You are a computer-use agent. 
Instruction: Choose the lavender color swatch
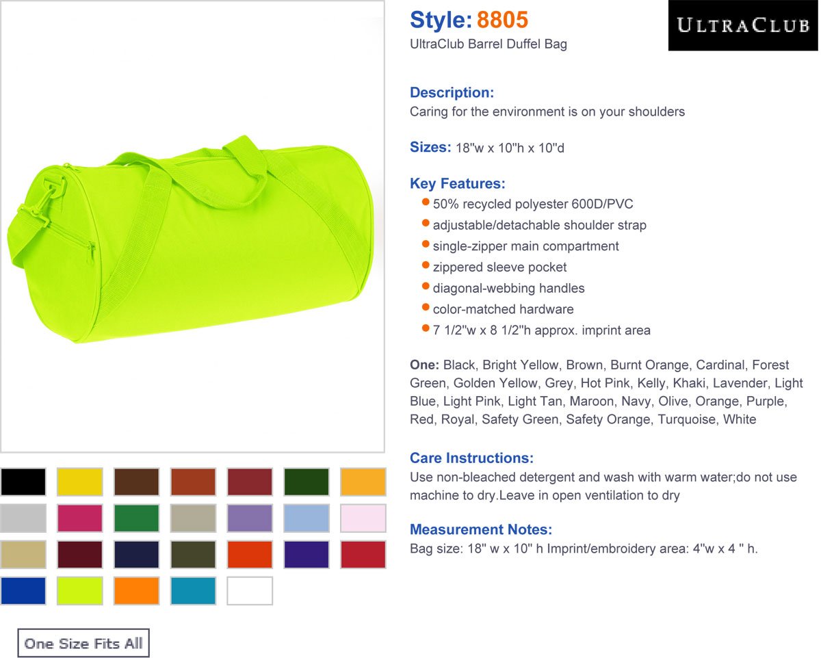[x=250, y=518]
